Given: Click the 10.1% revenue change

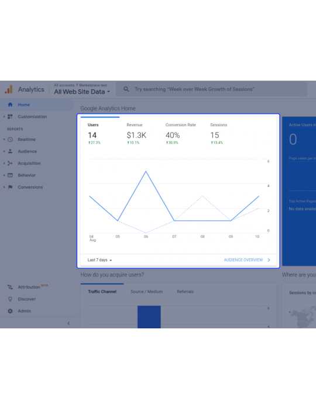Looking at the screenshot, I should pyautogui.click(x=133, y=143).
